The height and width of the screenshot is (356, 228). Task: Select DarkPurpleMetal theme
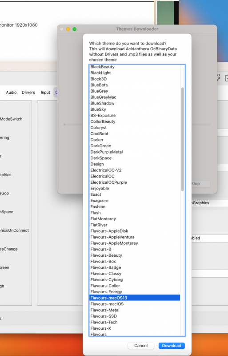click(x=135, y=152)
